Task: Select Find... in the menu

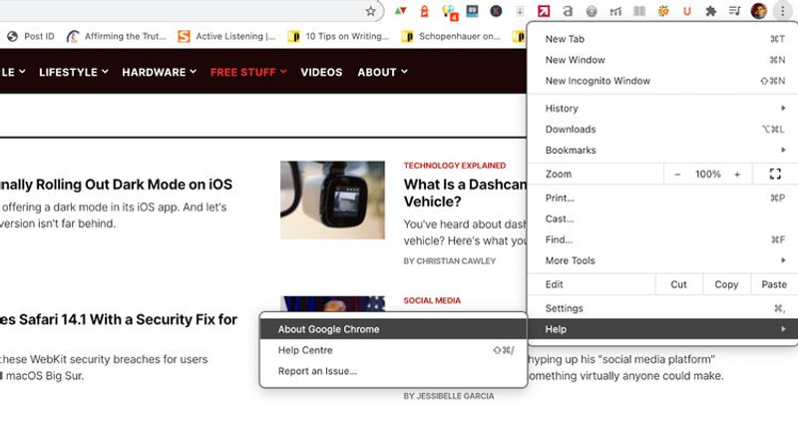Action: 663,239
